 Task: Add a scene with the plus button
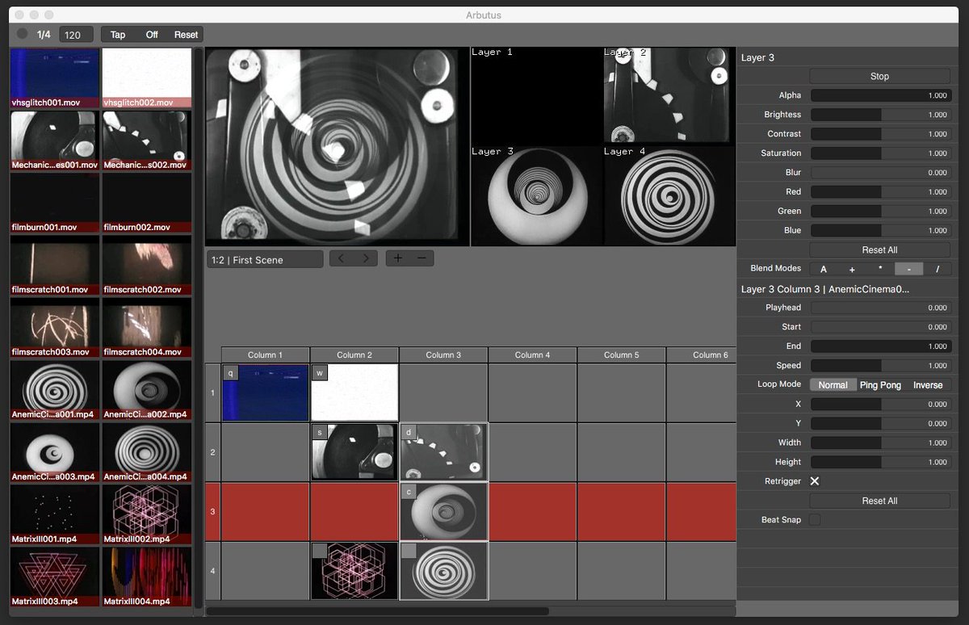coord(398,258)
